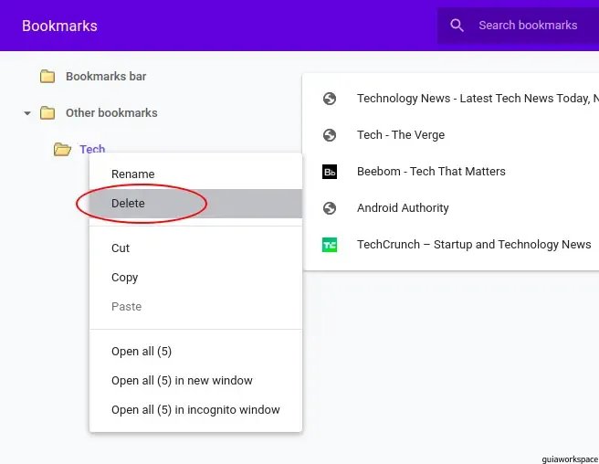
Task: Click the search magnifier icon
Action: tap(457, 26)
